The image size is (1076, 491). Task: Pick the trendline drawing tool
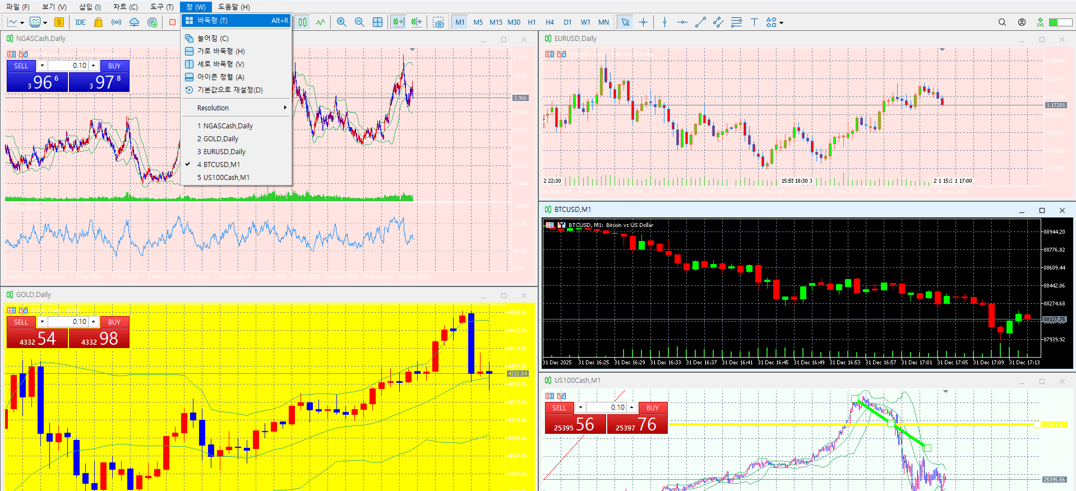(x=700, y=22)
